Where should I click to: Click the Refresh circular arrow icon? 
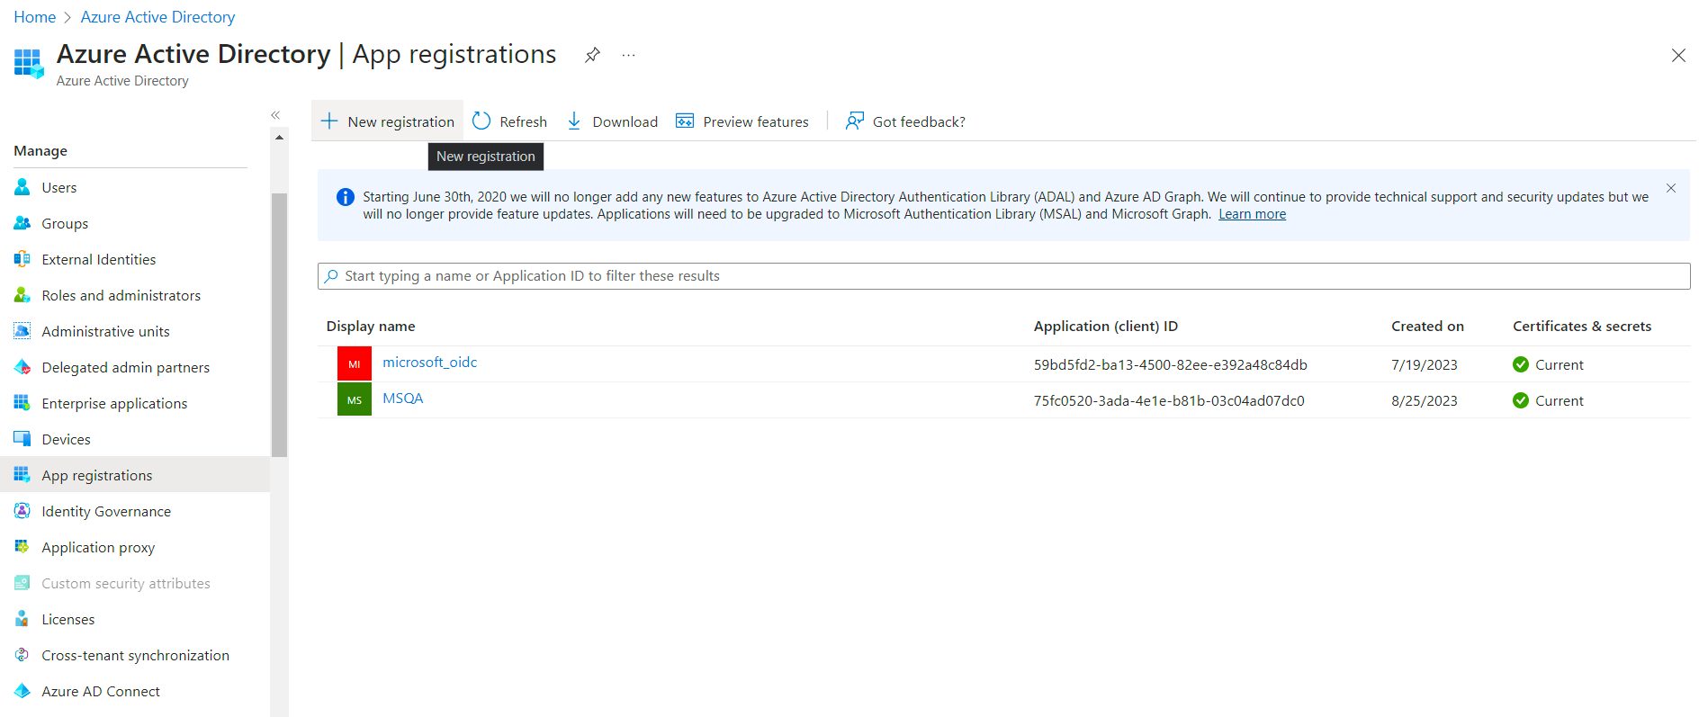click(x=481, y=121)
